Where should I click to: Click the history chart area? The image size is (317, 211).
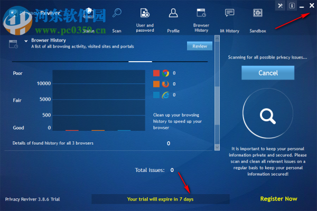[x=99, y=100]
